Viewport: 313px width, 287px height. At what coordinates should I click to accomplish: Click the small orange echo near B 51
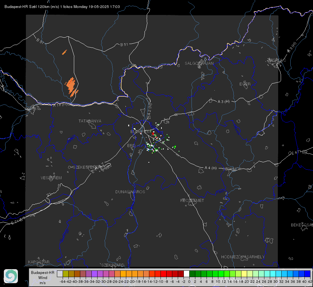pos(64,52)
